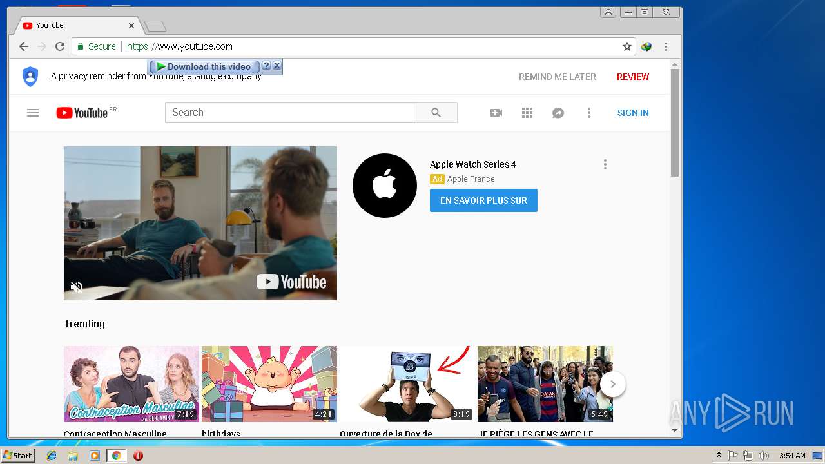Viewport: 825px width, 464px height.
Task: Close the Download this video bar
Action: (x=277, y=66)
